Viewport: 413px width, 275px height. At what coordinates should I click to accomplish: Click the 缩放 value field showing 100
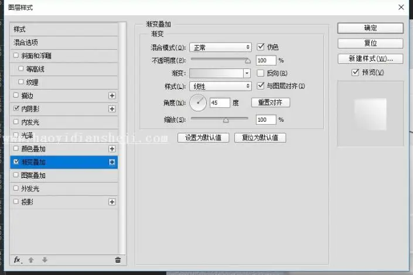pyautogui.click(x=266, y=120)
